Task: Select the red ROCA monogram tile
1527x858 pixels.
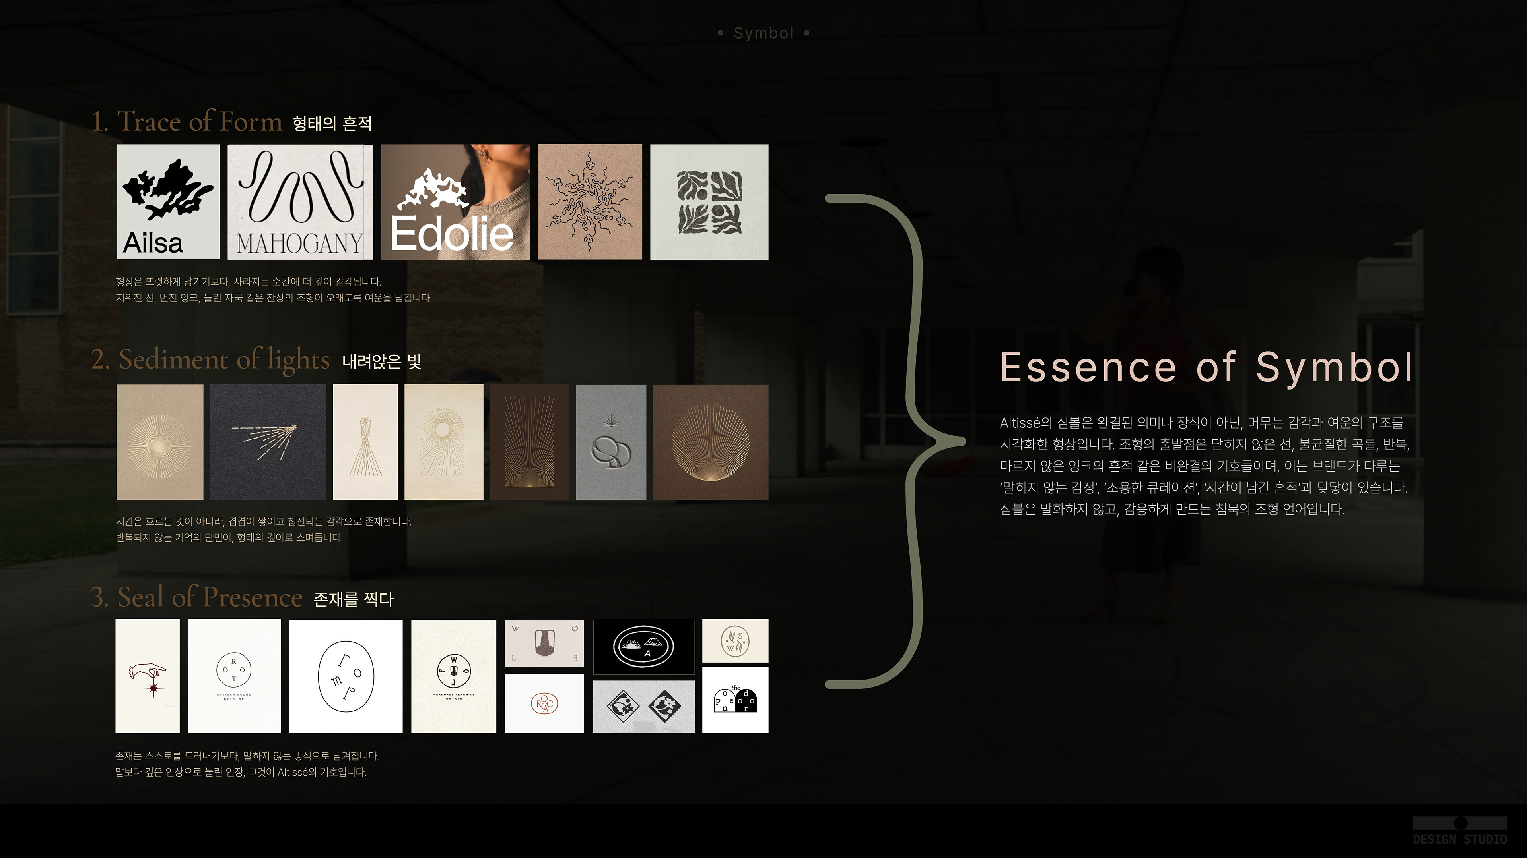Action: (x=544, y=703)
